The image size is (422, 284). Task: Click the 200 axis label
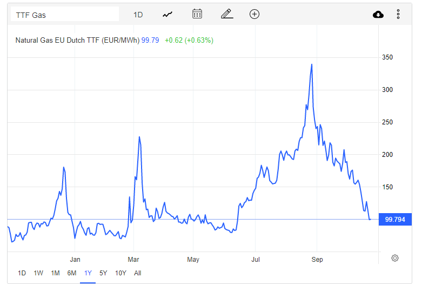387,154
